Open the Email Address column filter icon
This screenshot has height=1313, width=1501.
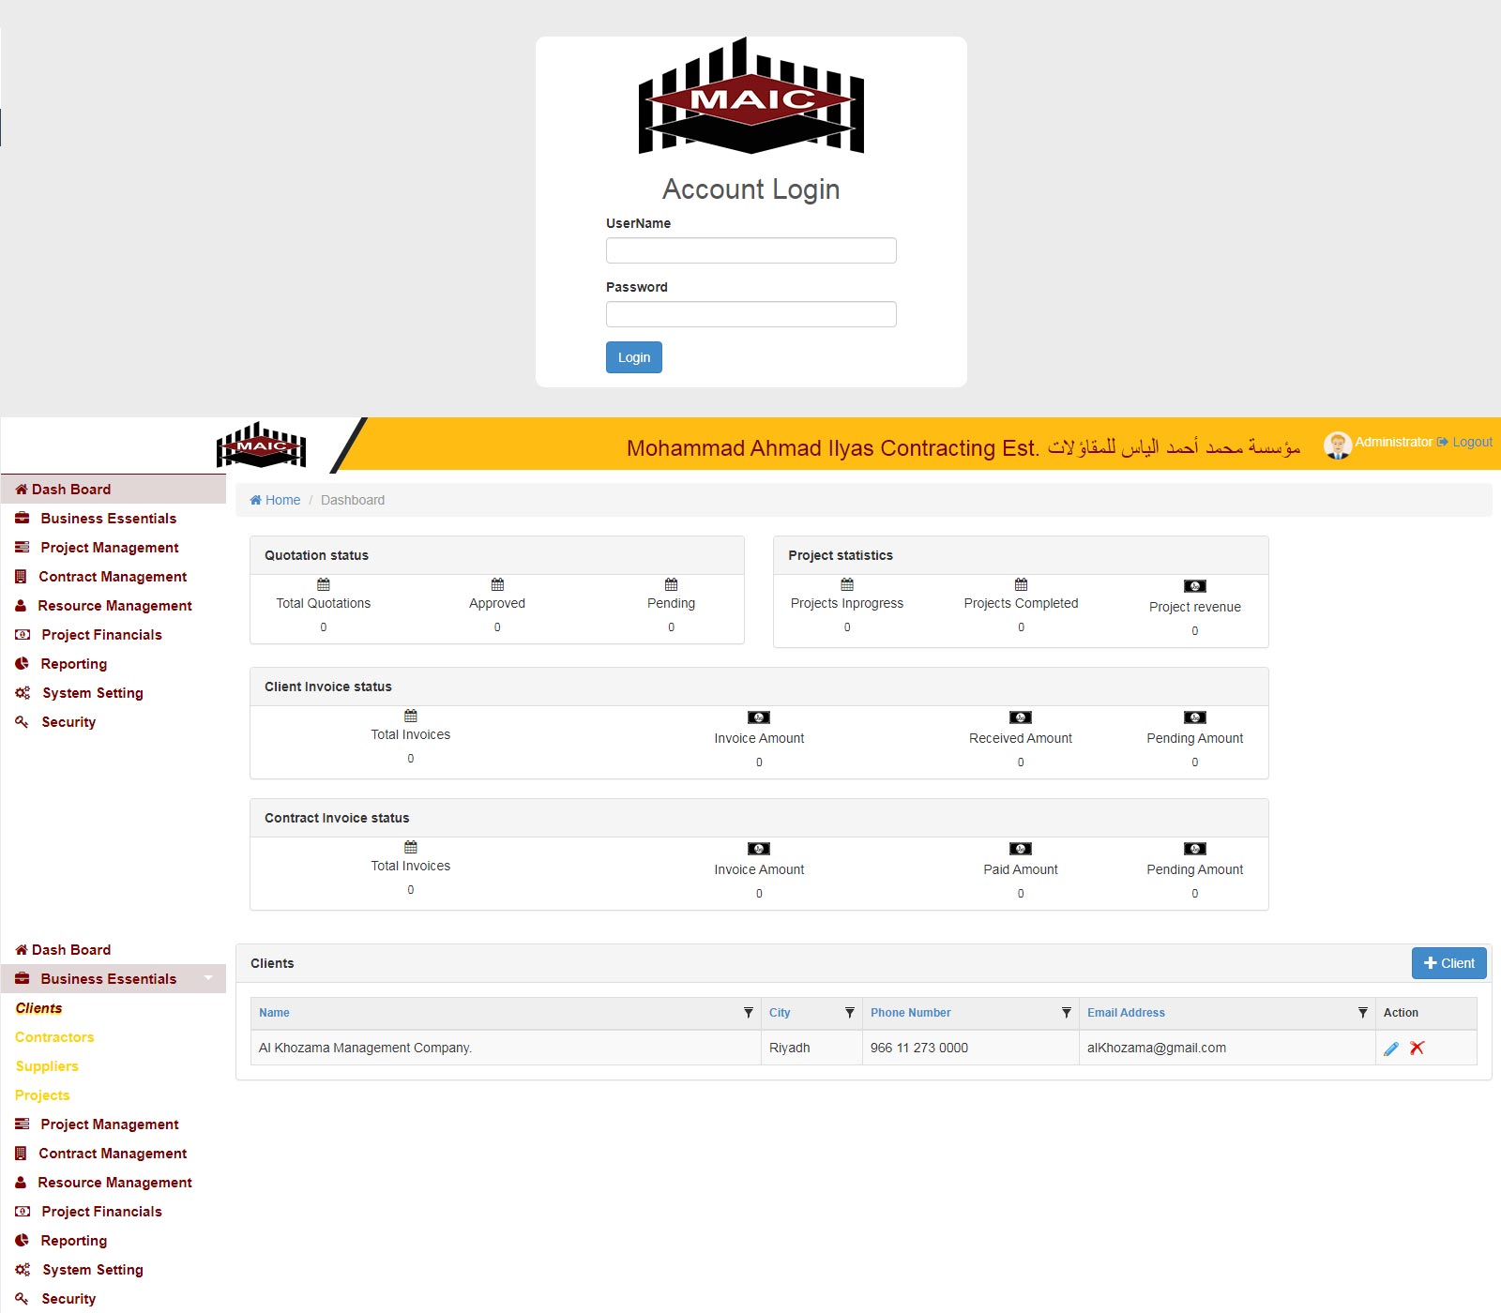coord(1363,1013)
